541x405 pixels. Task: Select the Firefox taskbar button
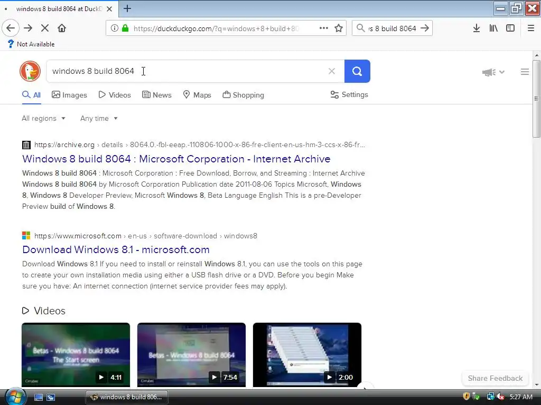[127, 397]
